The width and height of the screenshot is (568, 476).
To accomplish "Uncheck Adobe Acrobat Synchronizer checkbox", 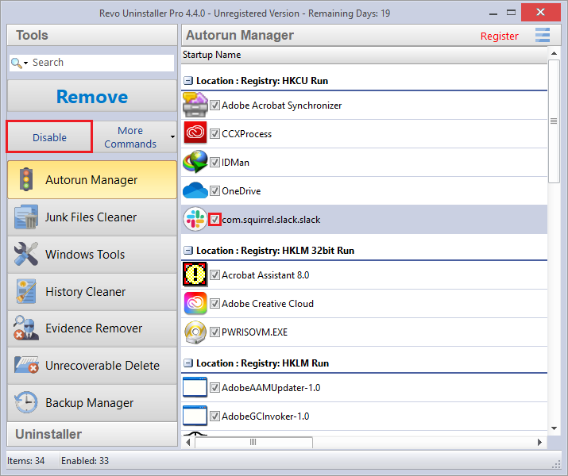I will 214,106.
